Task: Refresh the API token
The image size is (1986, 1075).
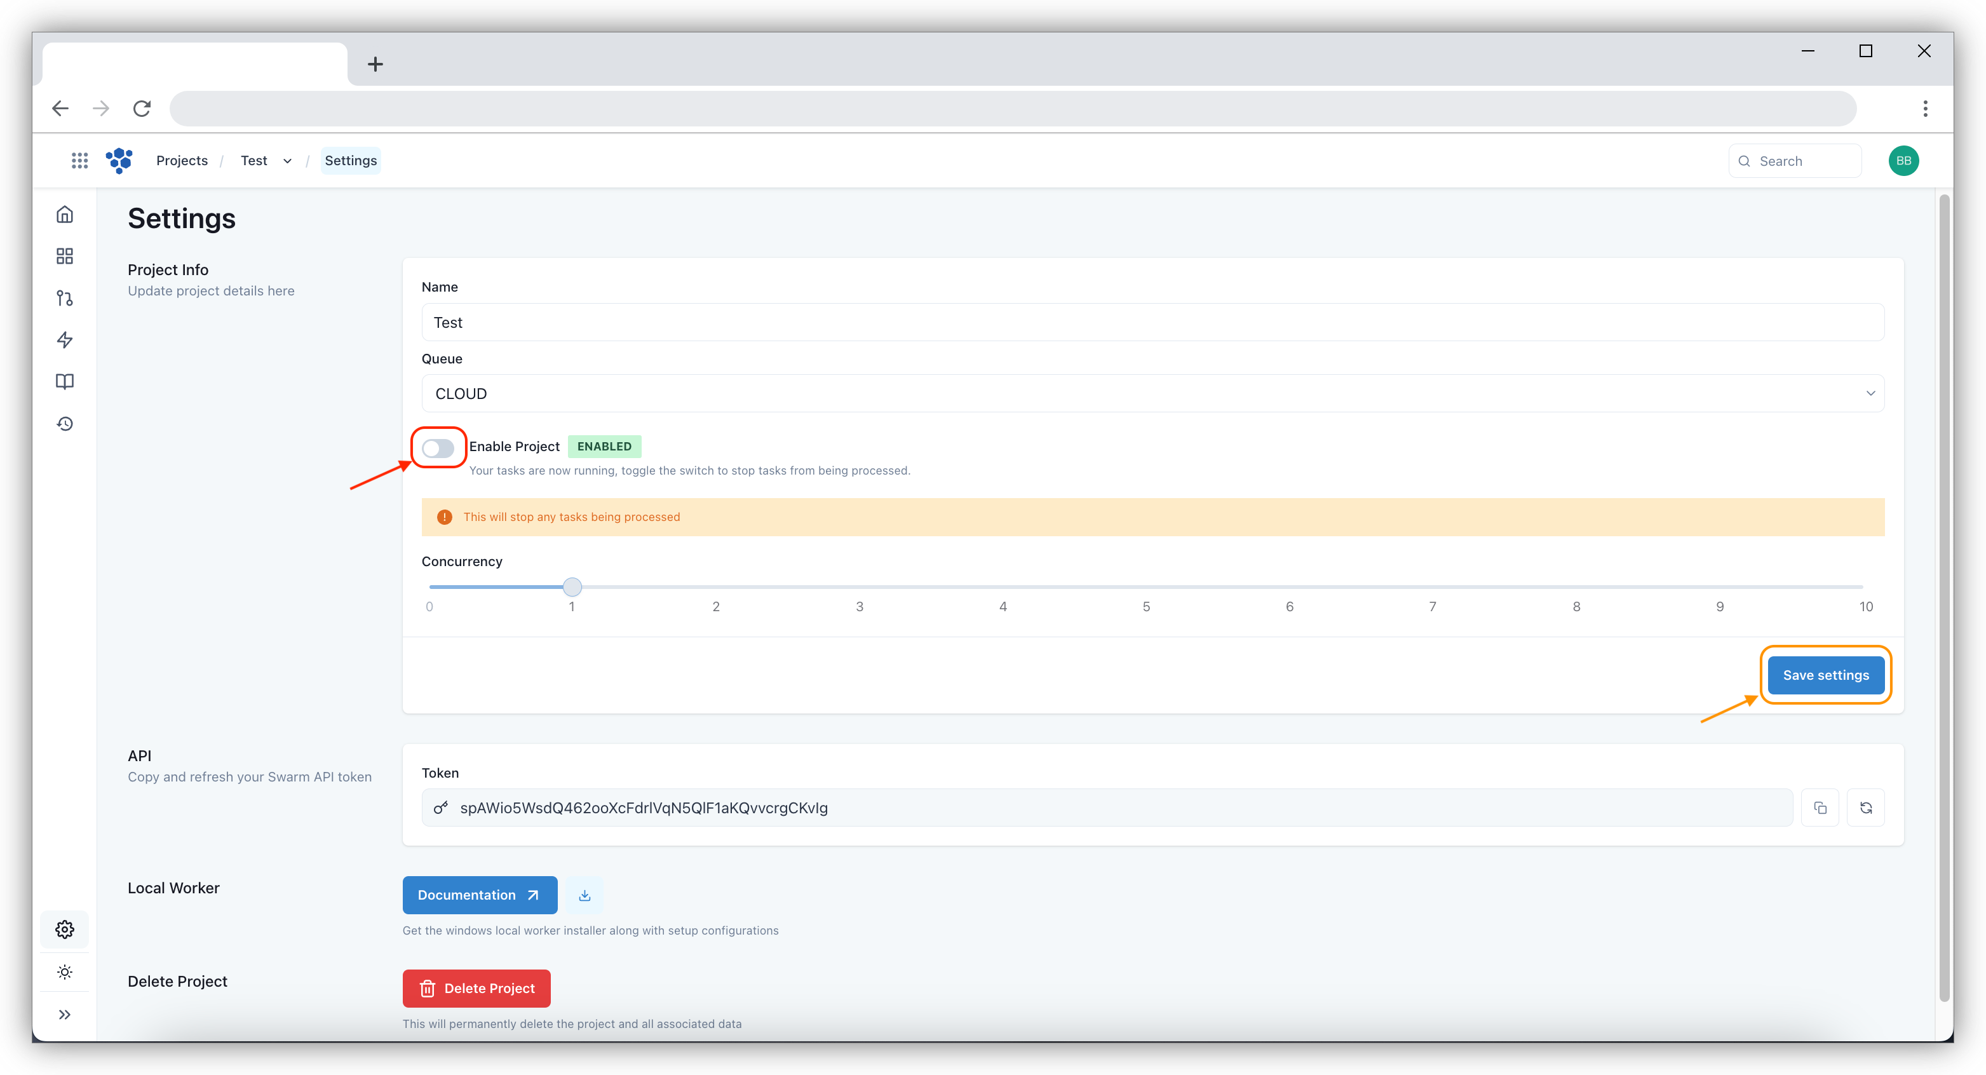Action: (1866, 808)
